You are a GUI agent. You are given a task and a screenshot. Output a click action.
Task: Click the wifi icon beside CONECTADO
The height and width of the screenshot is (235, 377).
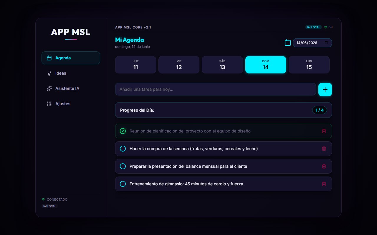[x=43, y=199]
